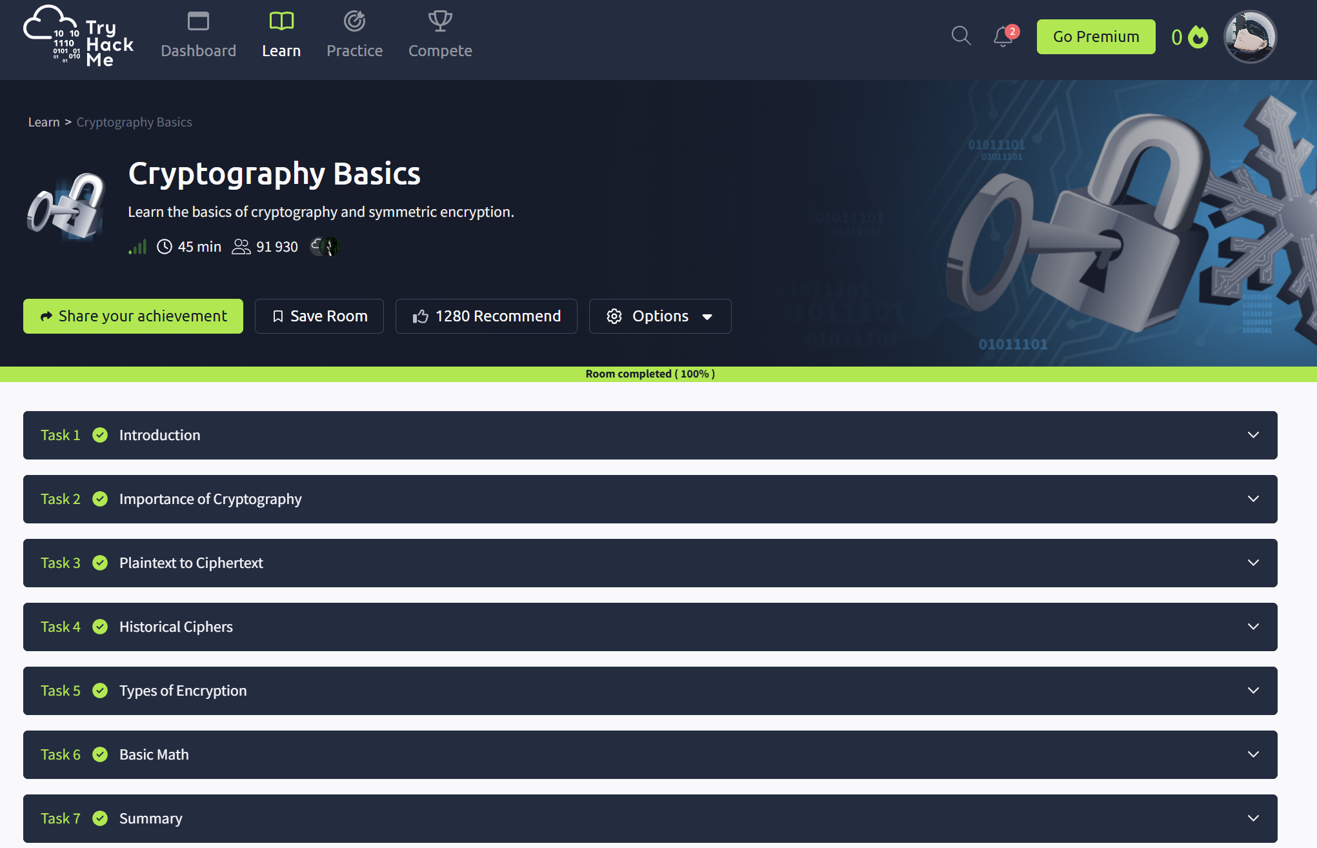Open the Dashboard monitor icon

[x=198, y=21]
